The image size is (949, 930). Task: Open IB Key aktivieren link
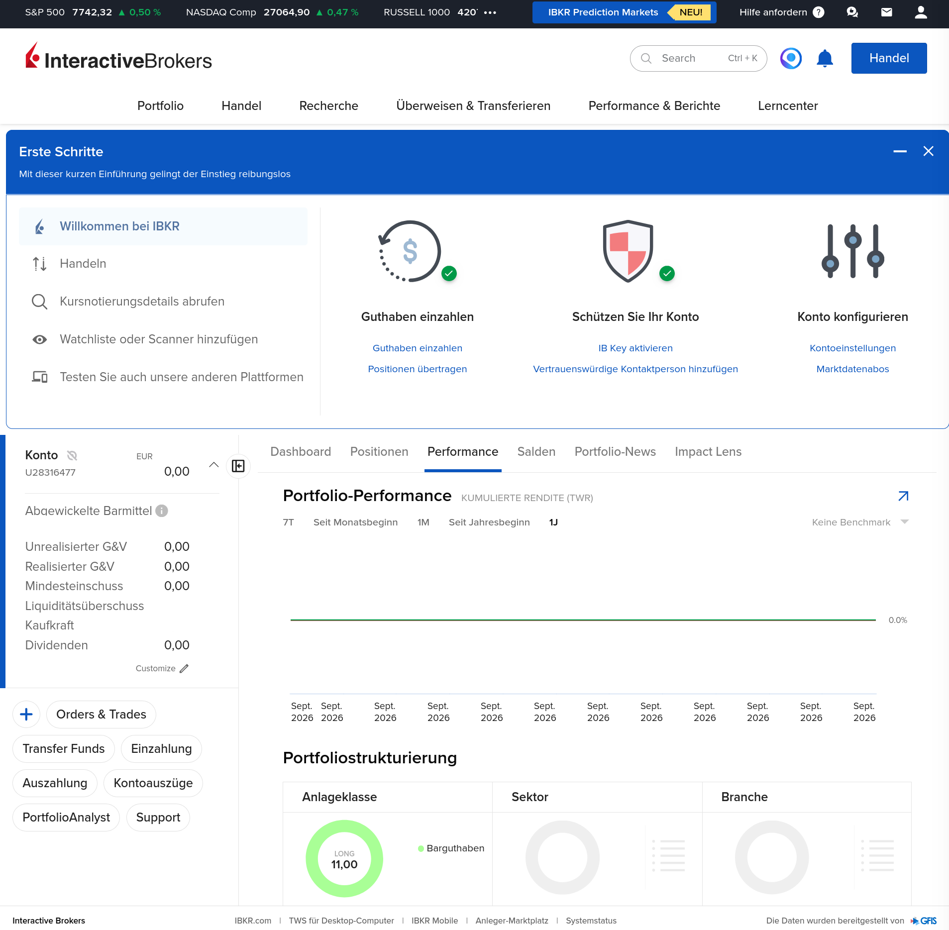635,348
